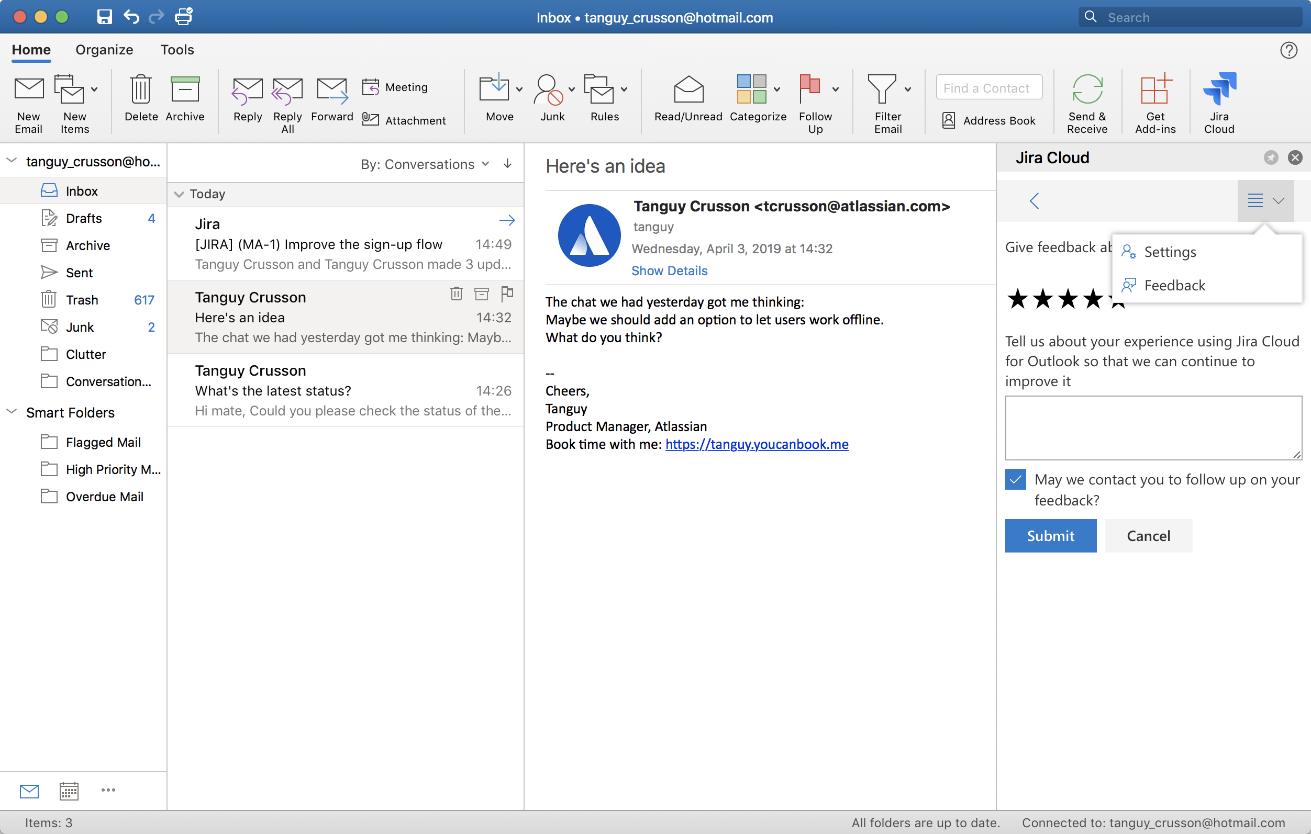Screen dimensions: 1311x834
Task: Click the Archive ribbon icon
Action: [185, 91]
